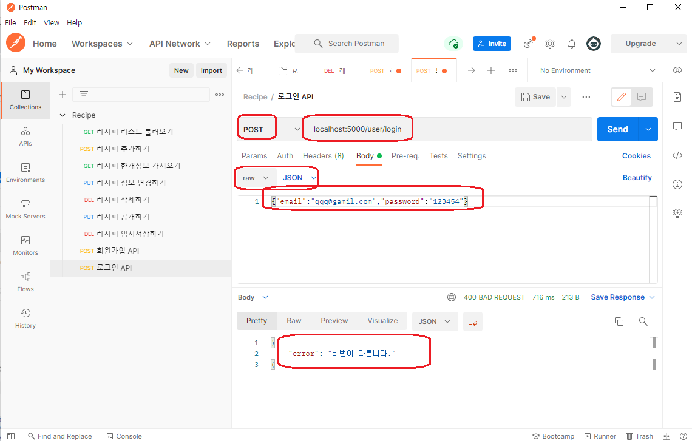The height and width of the screenshot is (441, 692).
Task: Switch to the Tests tab
Action: 438,156
